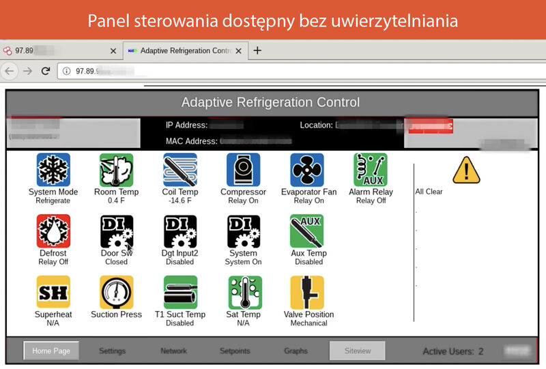546x369 pixels.
Task: Open the T1 Suct Temp pipe icon
Action: coord(180,293)
